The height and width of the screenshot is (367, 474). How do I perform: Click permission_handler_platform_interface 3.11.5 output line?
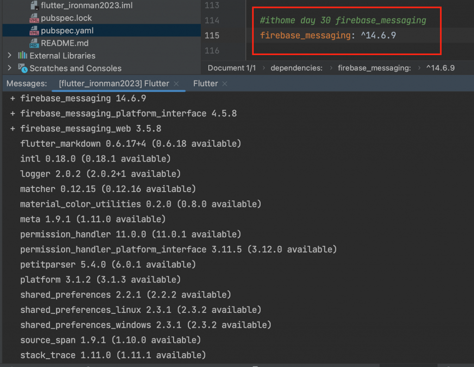coord(178,249)
